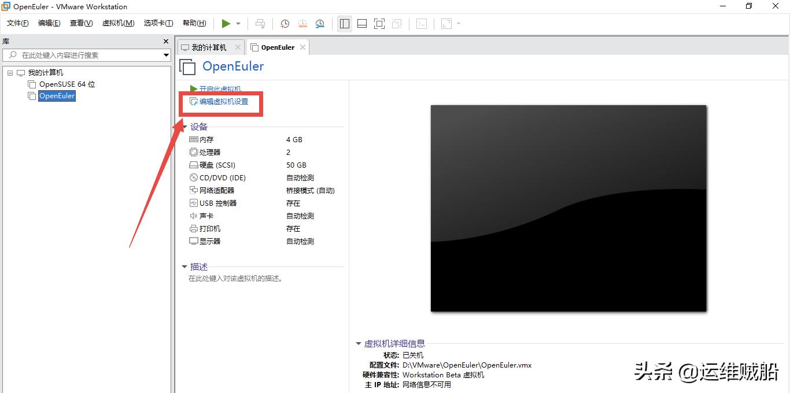Show or hide the thumbnail bar icon
This screenshot has width=790, height=393.
[361, 24]
